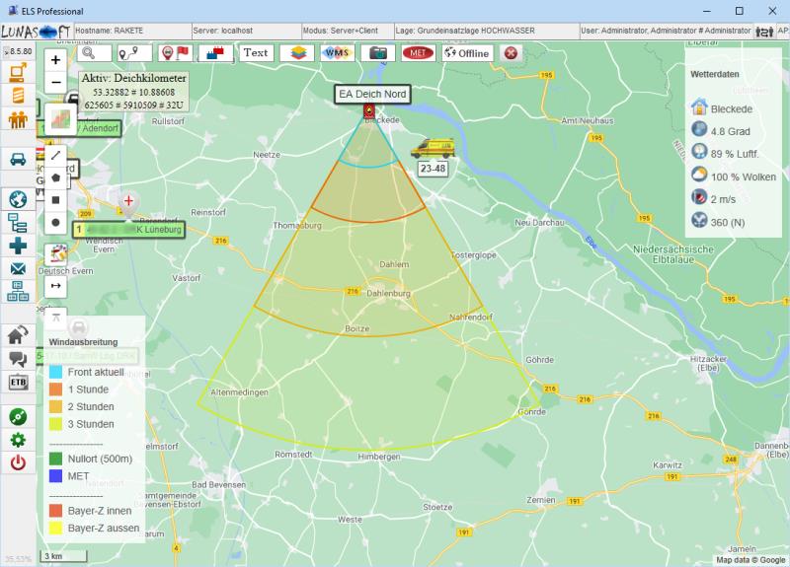This screenshot has width=790, height=567.
Task: Zoom out on the map
Action: click(x=55, y=82)
